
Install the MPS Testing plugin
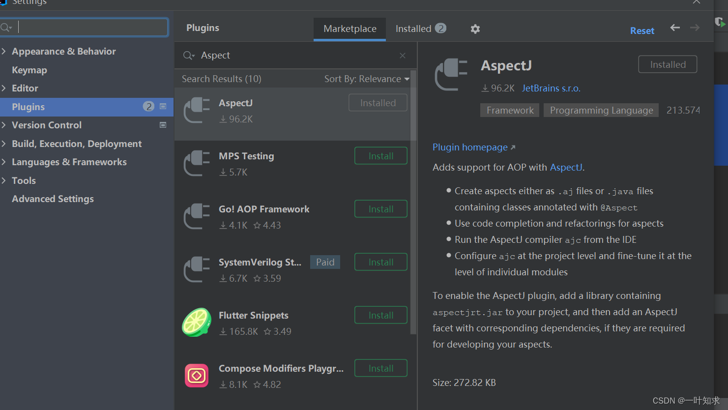(x=380, y=156)
